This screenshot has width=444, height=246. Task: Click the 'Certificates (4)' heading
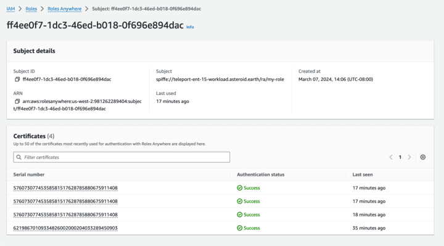click(x=34, y=136)
